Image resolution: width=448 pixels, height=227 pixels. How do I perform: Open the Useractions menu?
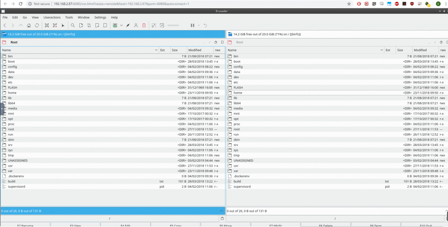(52, 17)
